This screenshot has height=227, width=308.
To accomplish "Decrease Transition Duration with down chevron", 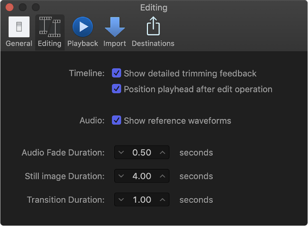I will 121,200.
